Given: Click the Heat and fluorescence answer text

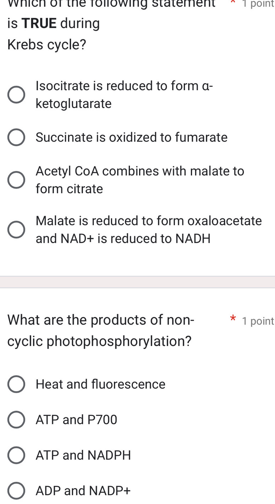Looking at the screenshot, I should tap(100, 384).
